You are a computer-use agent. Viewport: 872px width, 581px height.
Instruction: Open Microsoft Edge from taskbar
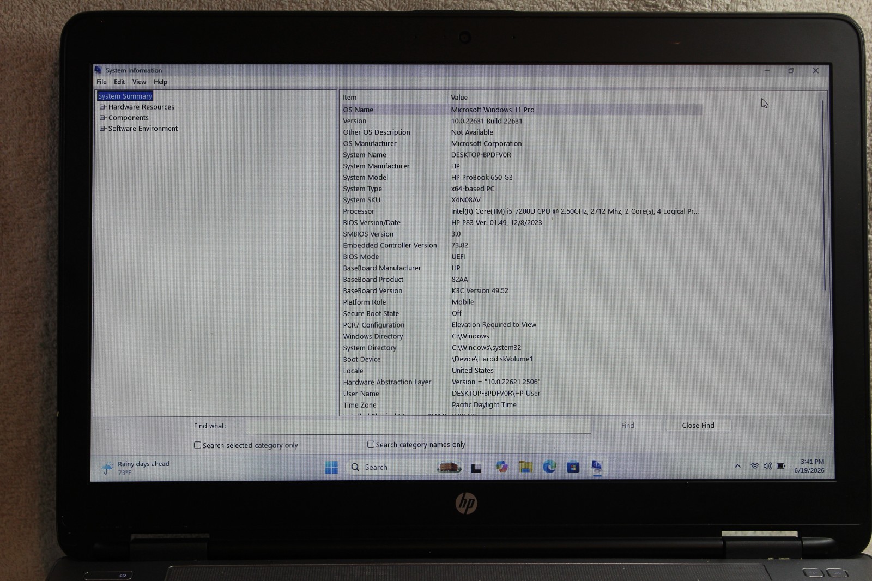pos(549,467)
